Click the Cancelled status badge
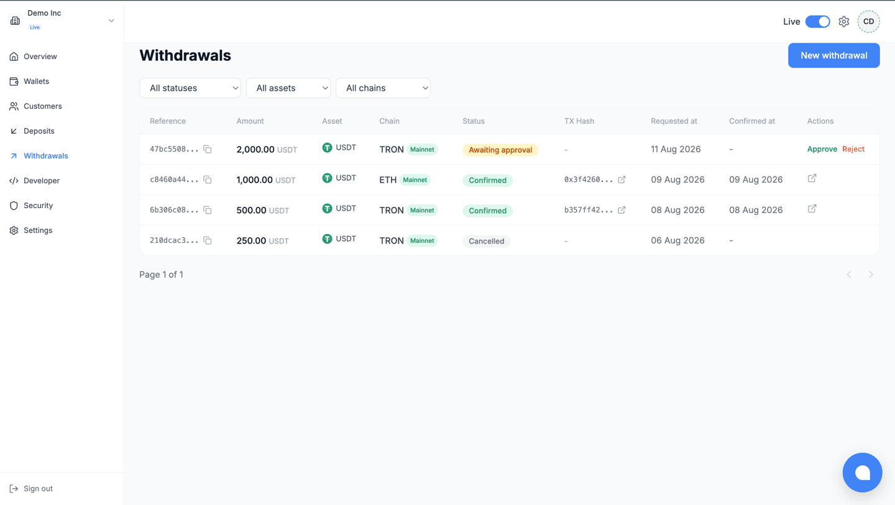This screenshot has width=895, height=505. [x=486, y=241]
